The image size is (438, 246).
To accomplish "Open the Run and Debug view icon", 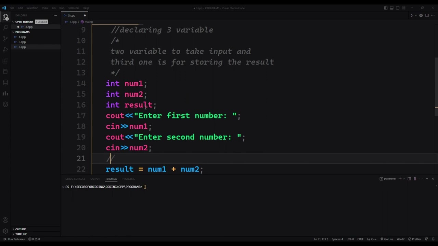I will [x=5, y=50].
